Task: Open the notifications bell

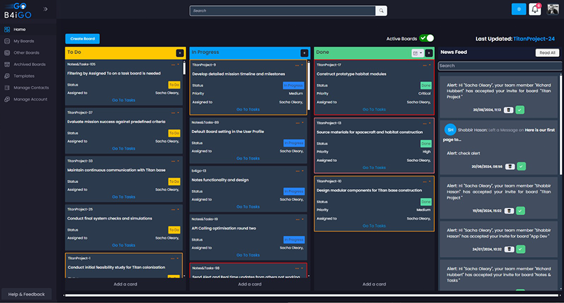Action: click(535, 9)
